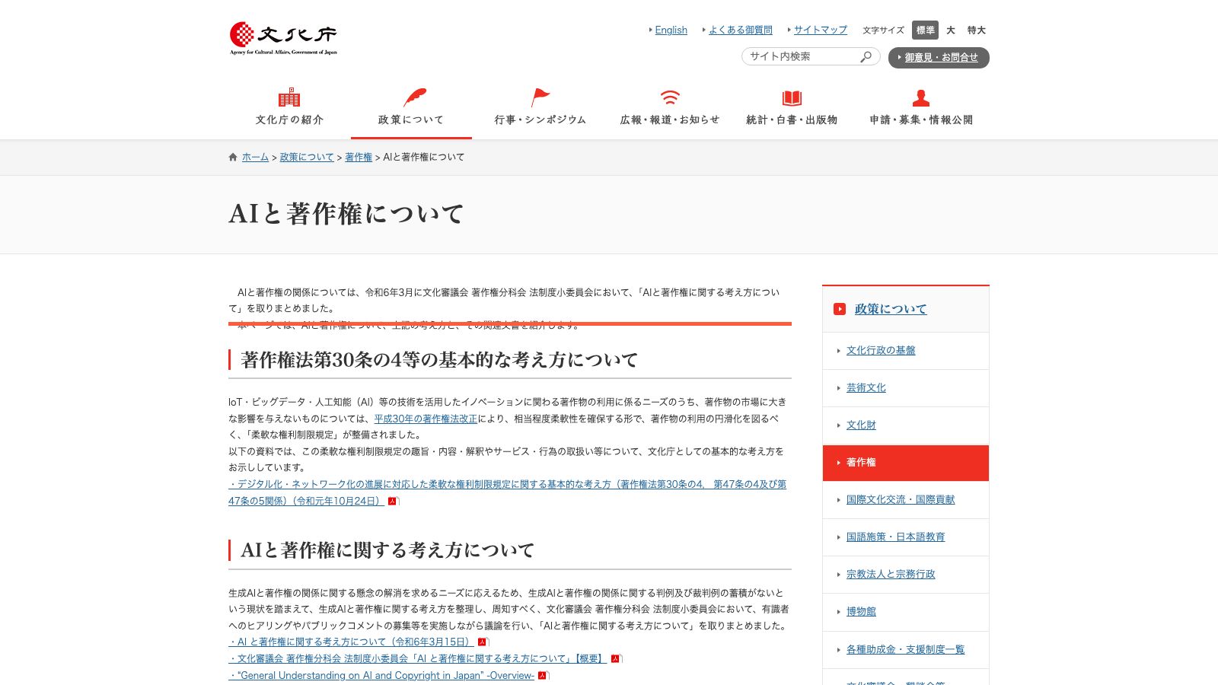
Task: Open 平成30年の著作権法改正 link
Action: click(426, 419)
